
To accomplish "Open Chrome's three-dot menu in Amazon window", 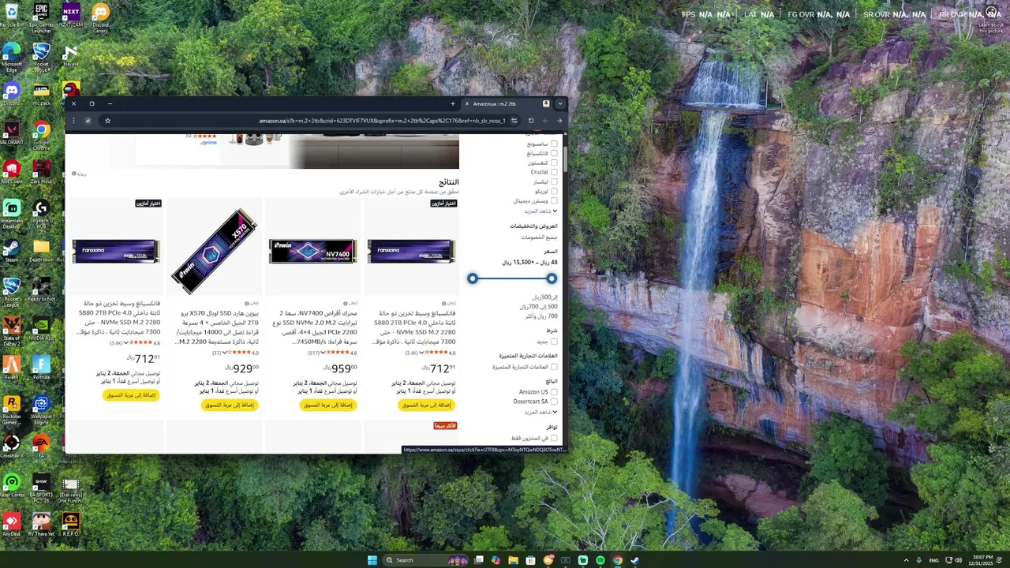I will [x=73, y=121].
